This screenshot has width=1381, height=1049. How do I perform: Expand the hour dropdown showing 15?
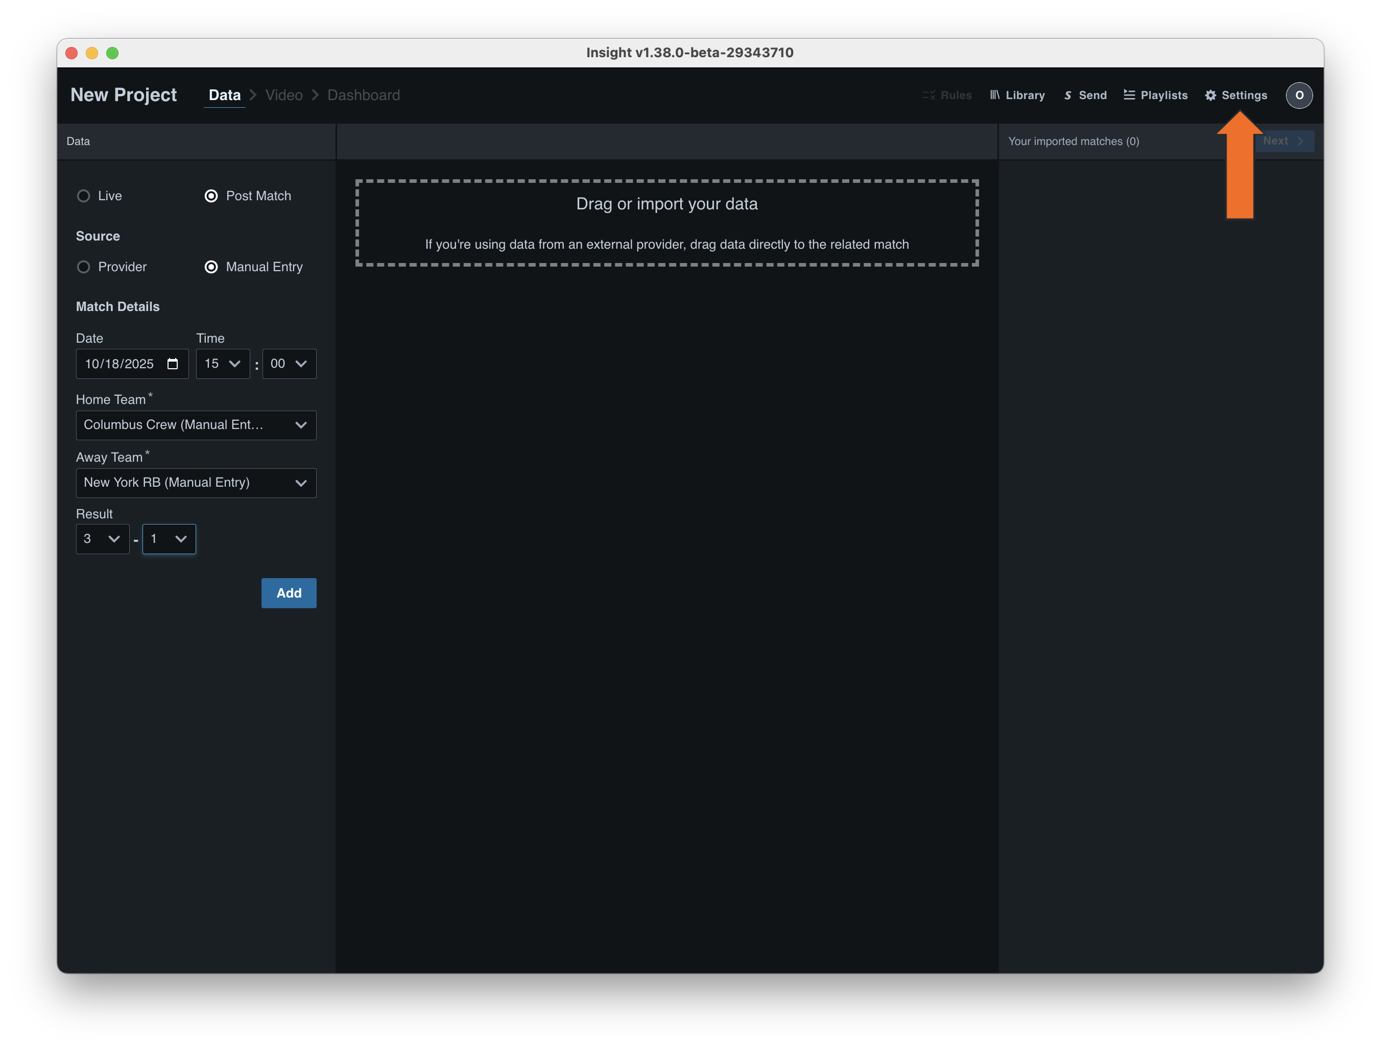pyautogui.click(x=223, y=364)
